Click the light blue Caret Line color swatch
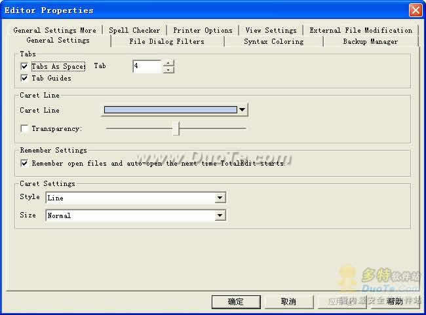The height and width of the screenshot is (315, 426). pos(170,110)
